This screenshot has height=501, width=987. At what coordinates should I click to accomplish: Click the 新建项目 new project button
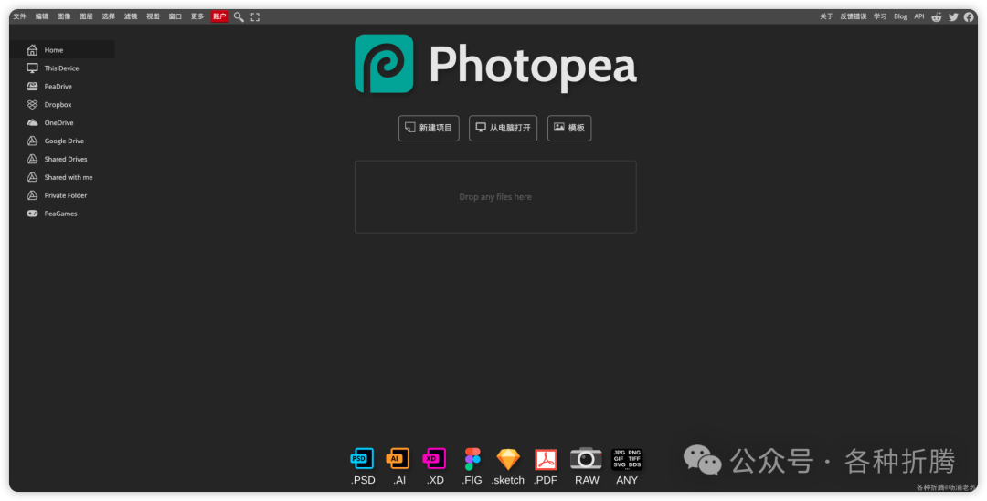[429, 129]
